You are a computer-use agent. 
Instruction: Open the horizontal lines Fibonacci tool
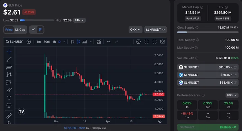click(9, 67)
